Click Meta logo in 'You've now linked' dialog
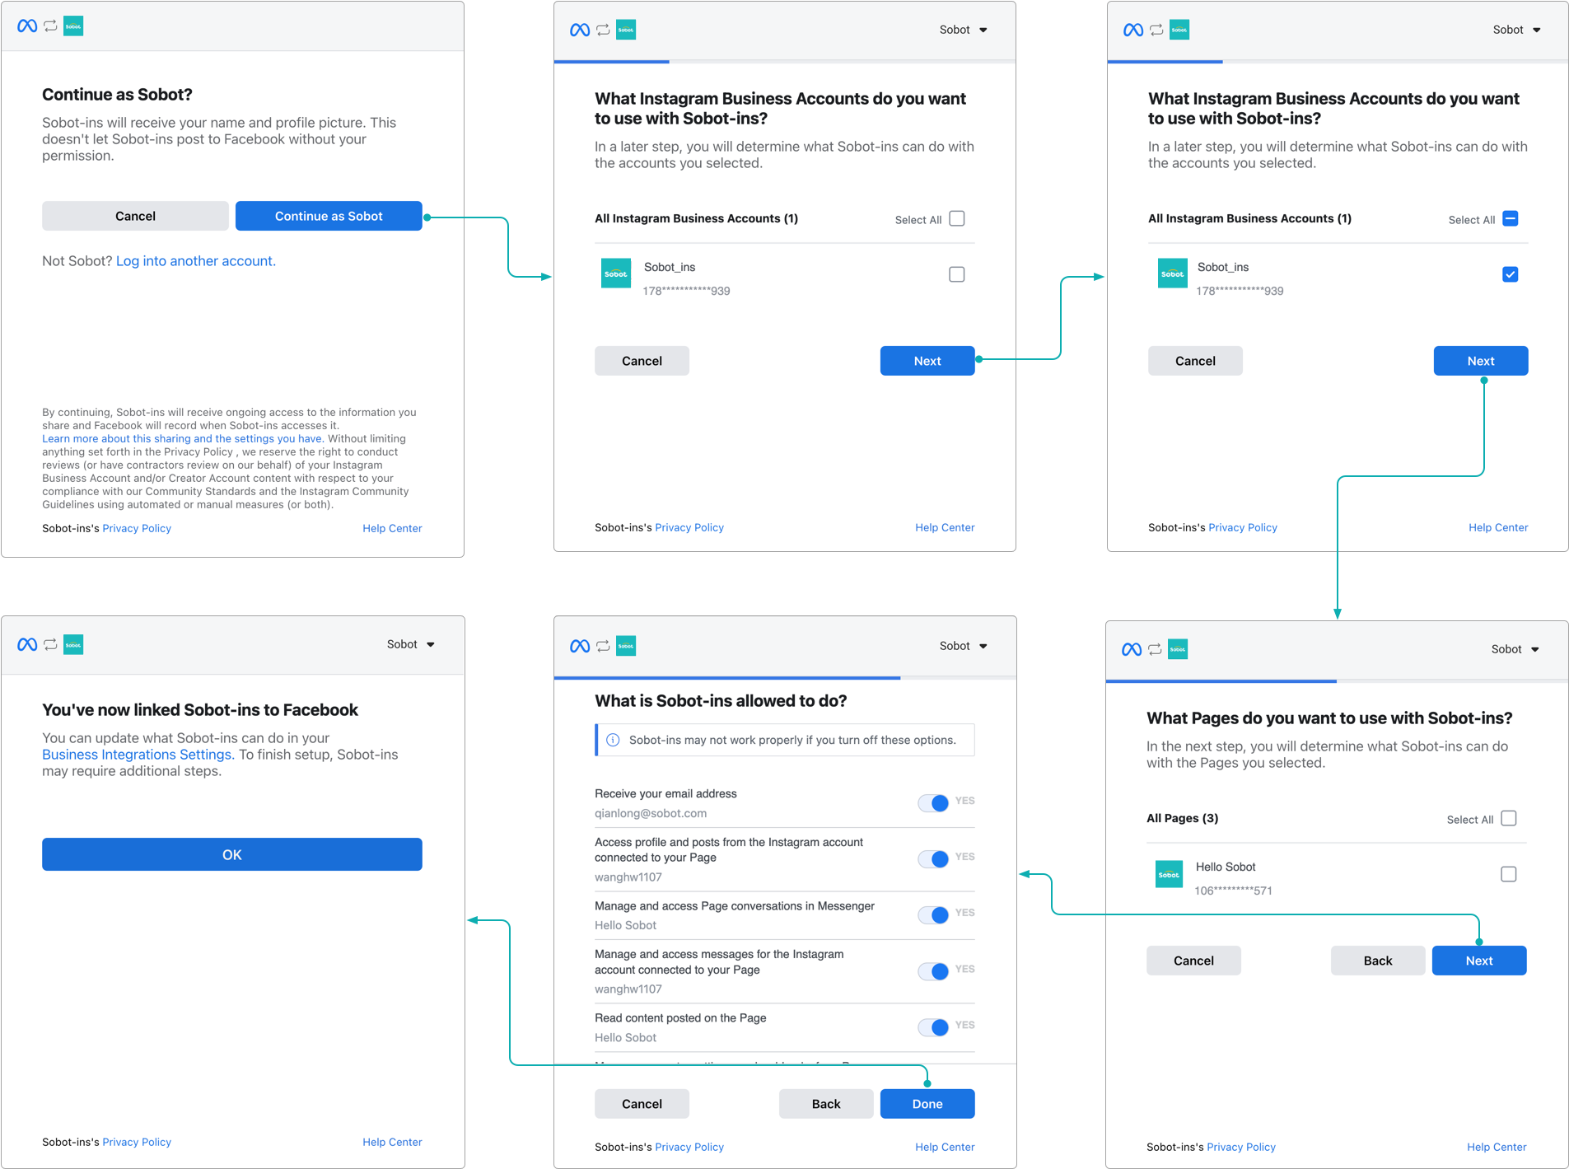The image size is (1569, 1169). (27, 644)
